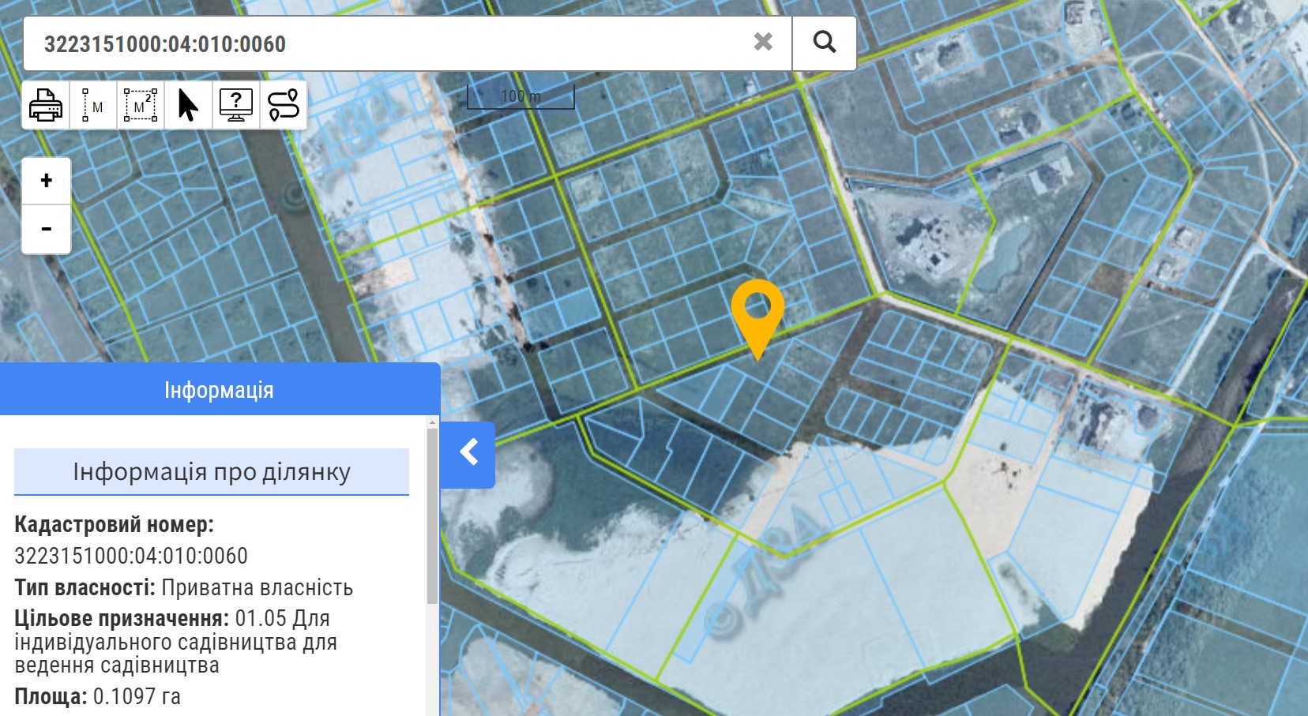This screenshot has width=1308, height=716.
Task: Click the 100 m scale bar
Action: click(x=521, y=97)
